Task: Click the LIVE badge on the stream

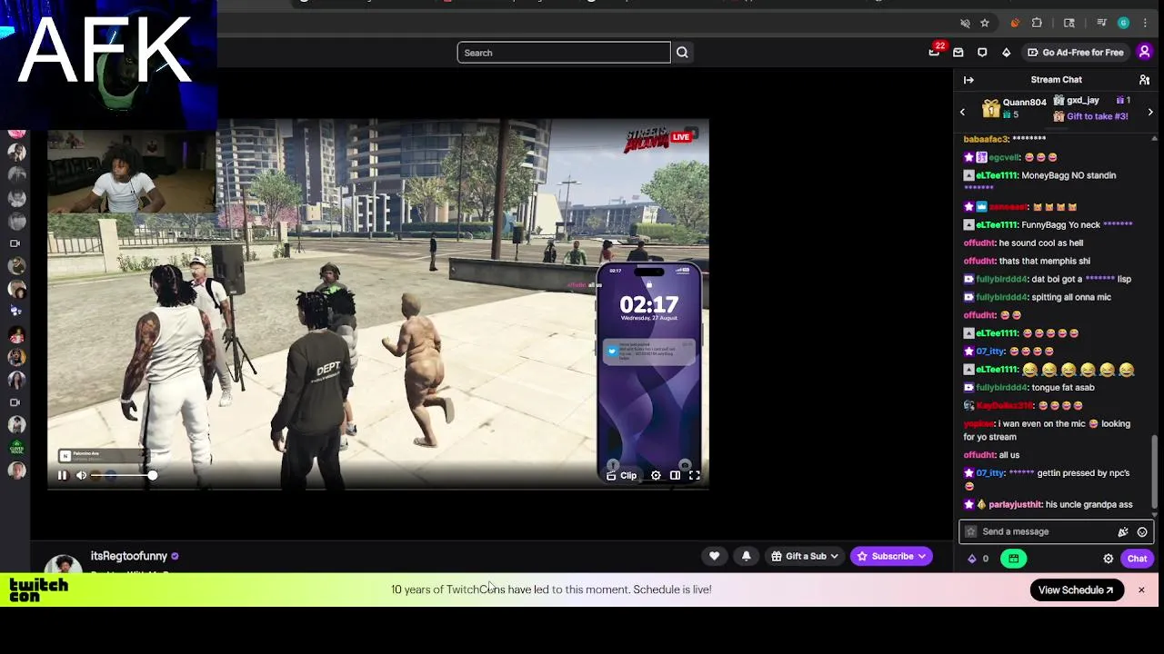Action: click(681, 137)
